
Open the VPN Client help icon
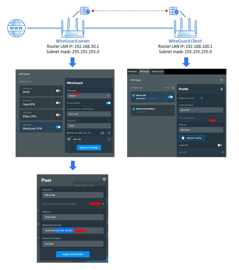tap(221, 80)
